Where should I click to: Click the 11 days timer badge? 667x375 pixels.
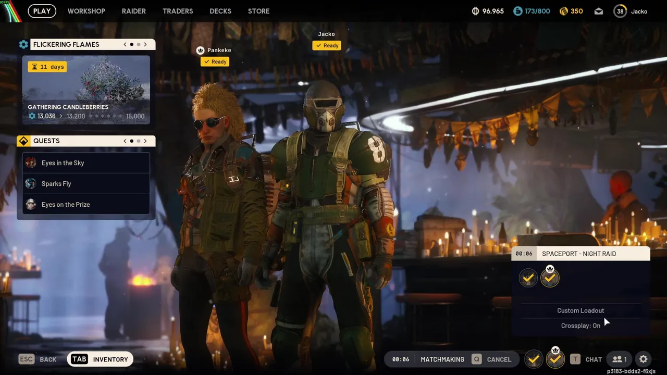tap(47, 67)
